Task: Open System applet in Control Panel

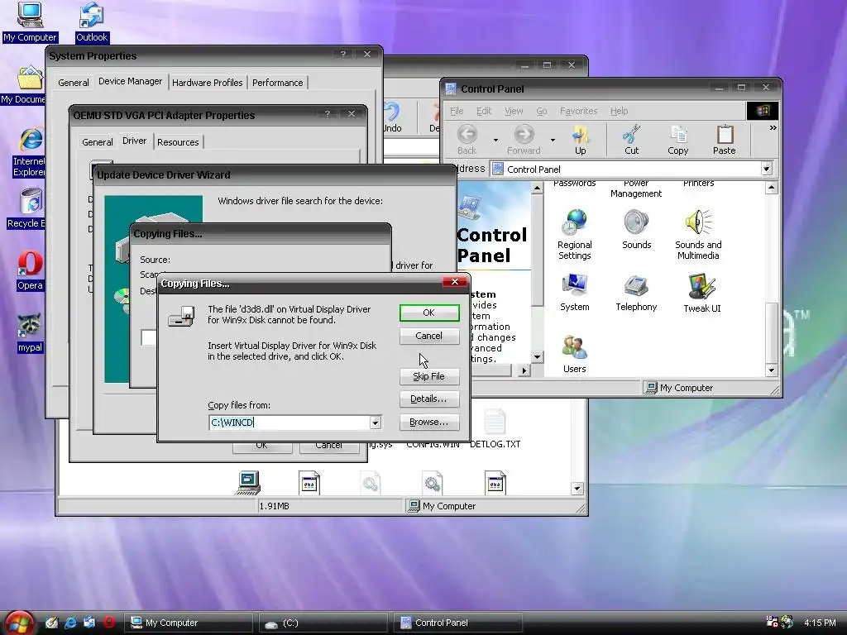Action: click(x=574, y=292)
